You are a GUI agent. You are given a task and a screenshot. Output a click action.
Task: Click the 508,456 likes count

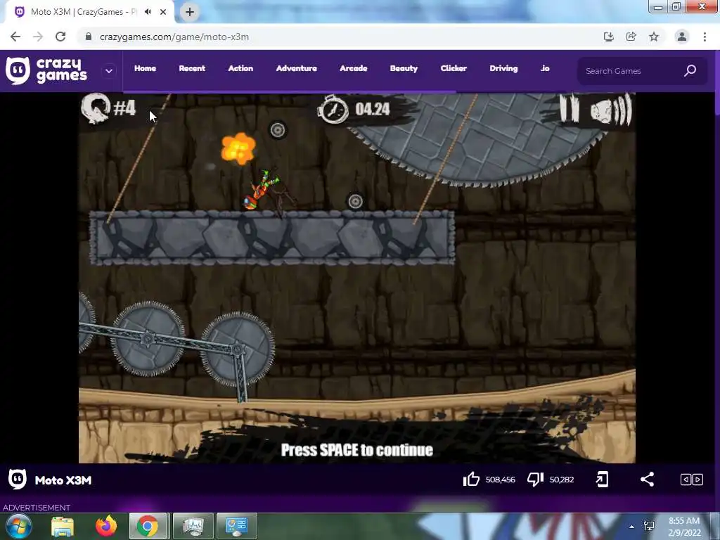pyautogui.click(x=501, y=480)
